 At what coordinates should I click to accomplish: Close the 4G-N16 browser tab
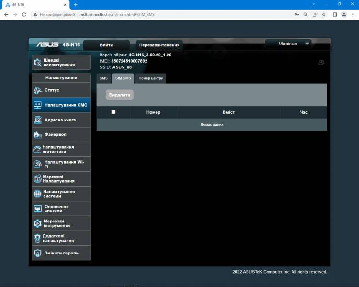pos(65,5)
